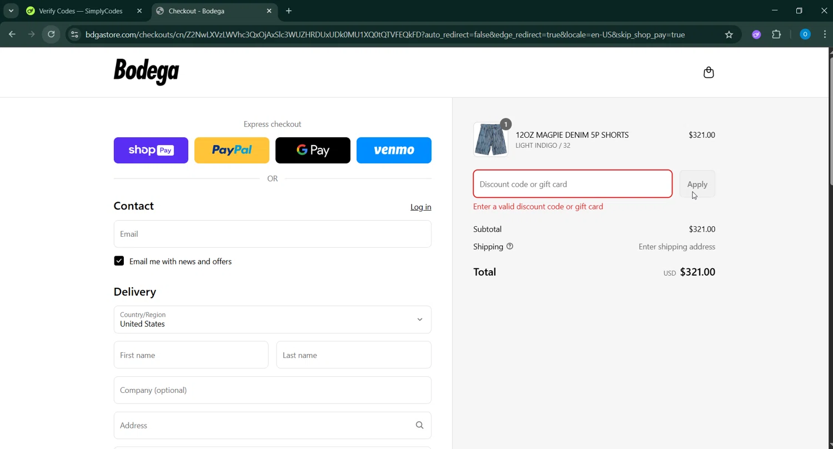Click the address search magnifier icon
The height and width of the screenshot is (449, 833).
click(x=420, y=425)
